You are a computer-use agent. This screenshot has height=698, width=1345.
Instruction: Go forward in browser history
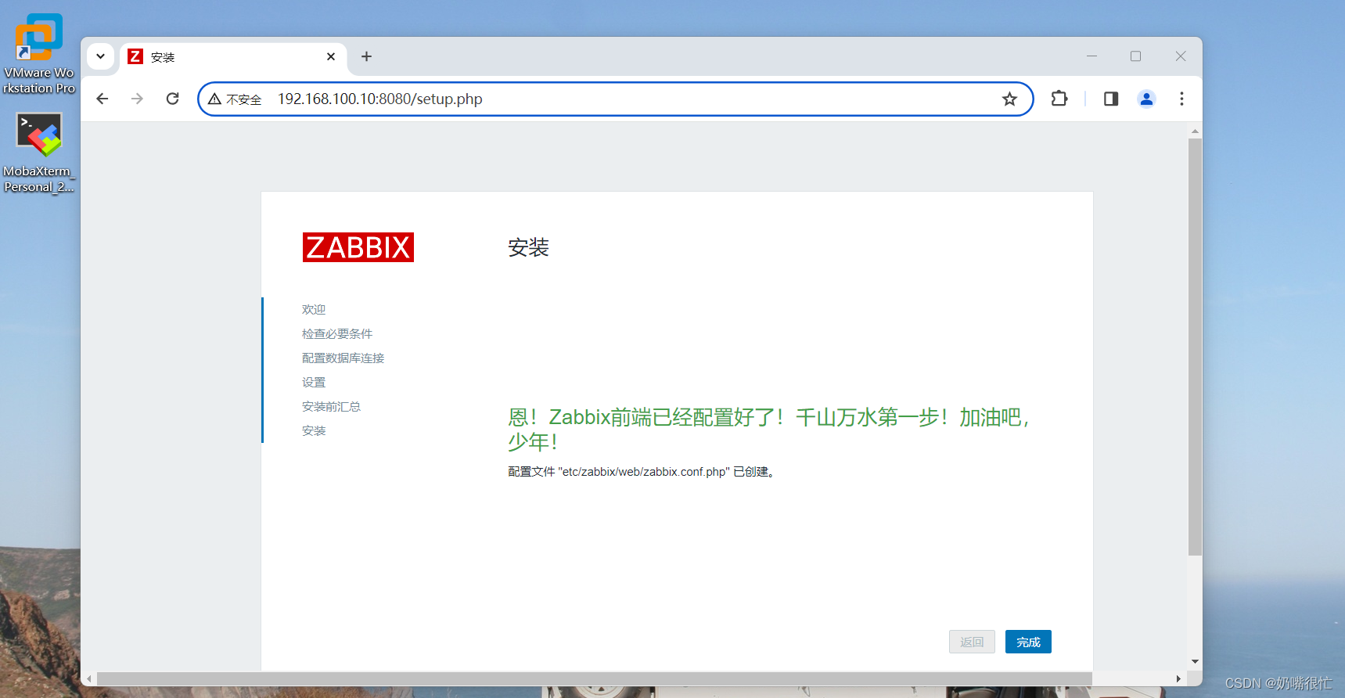(137, 99)
